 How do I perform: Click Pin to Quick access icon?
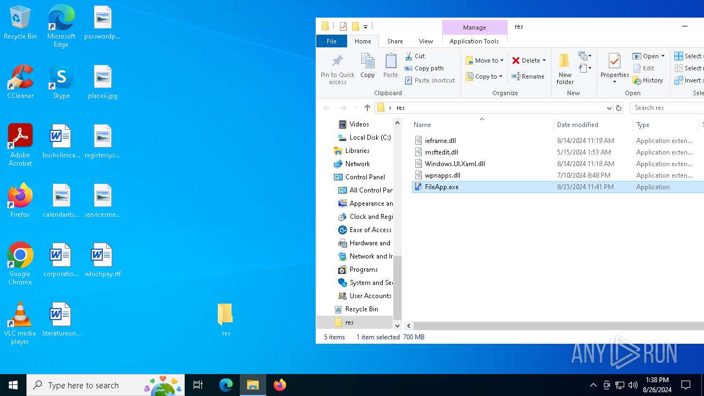pos(338,69)
